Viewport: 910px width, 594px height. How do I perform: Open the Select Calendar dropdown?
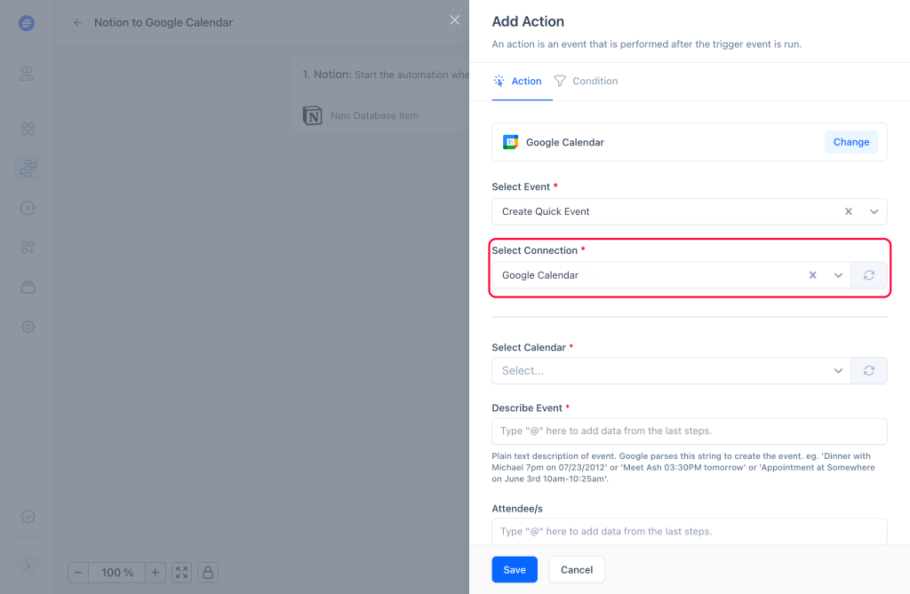[836, 370]
